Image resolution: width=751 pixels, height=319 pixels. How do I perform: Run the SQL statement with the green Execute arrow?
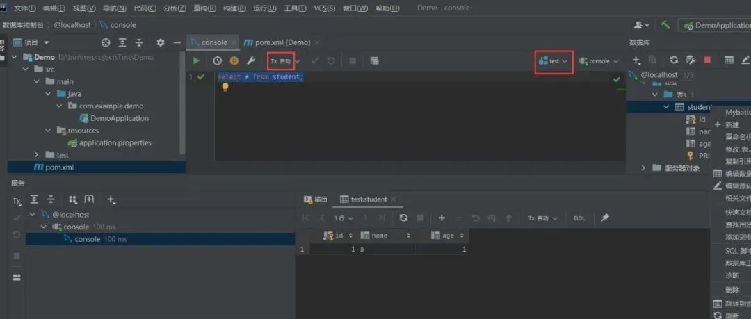pos(196,61)
